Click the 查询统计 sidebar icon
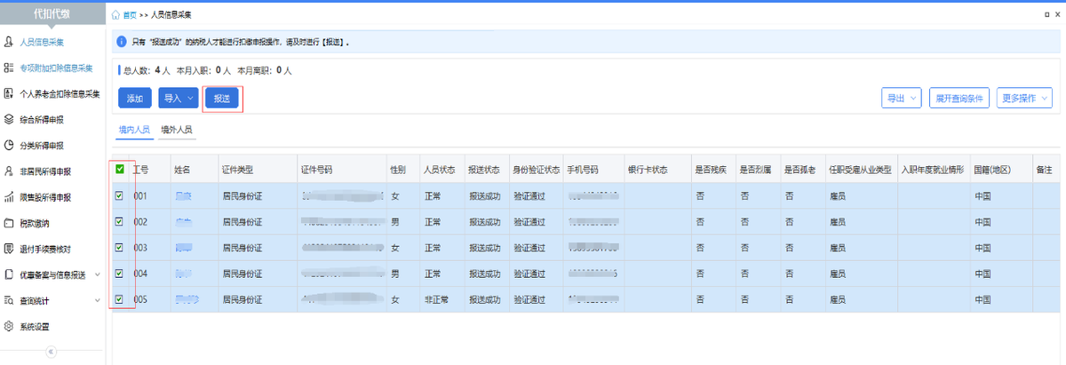 point(9,300)
